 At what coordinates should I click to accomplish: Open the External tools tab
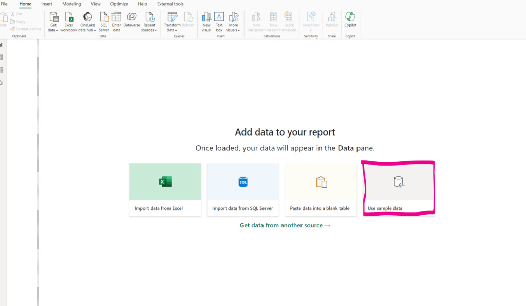click(x=171, y=4)
